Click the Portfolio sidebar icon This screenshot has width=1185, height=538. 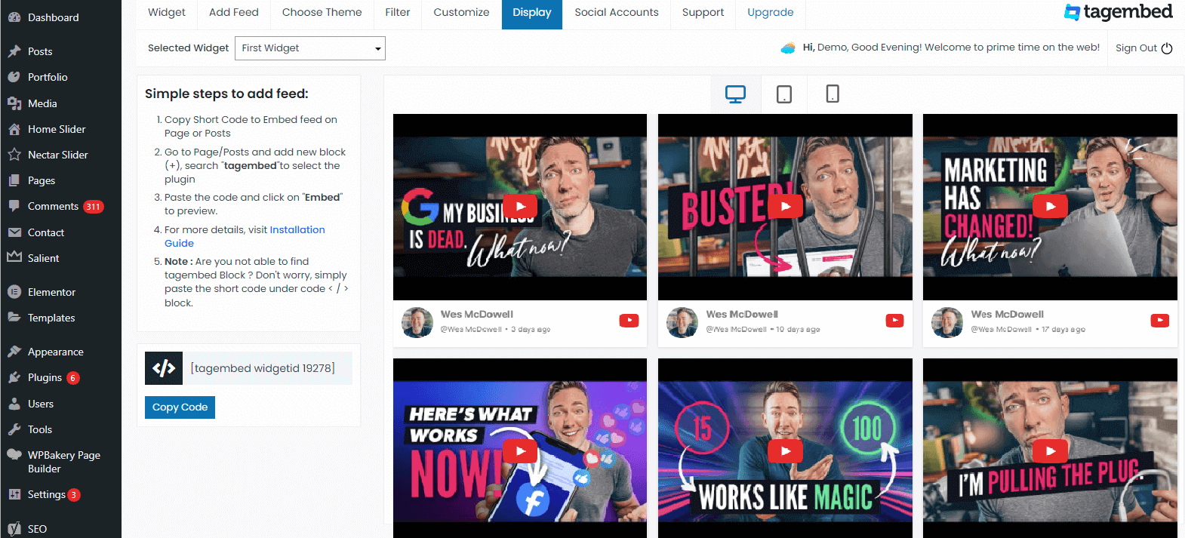click(x=14, y=77)
